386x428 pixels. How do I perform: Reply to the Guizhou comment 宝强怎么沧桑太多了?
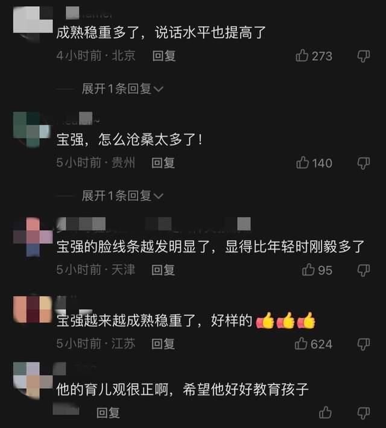[x=163, y=163]
